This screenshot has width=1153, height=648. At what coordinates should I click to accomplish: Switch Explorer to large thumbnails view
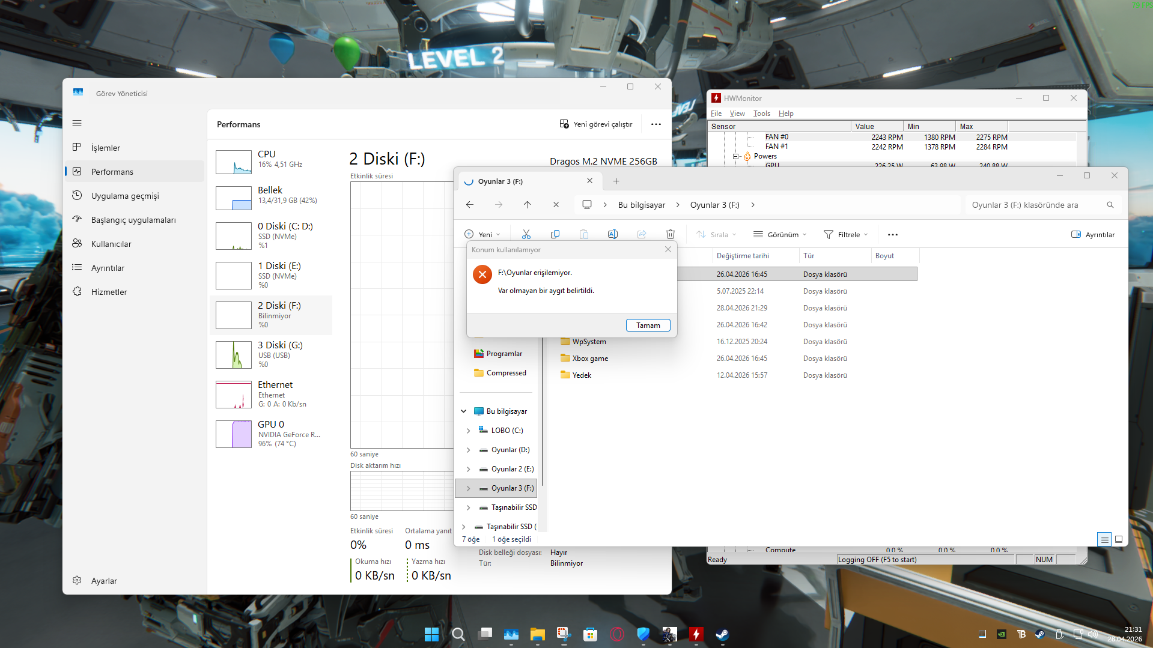(1119, 539)
